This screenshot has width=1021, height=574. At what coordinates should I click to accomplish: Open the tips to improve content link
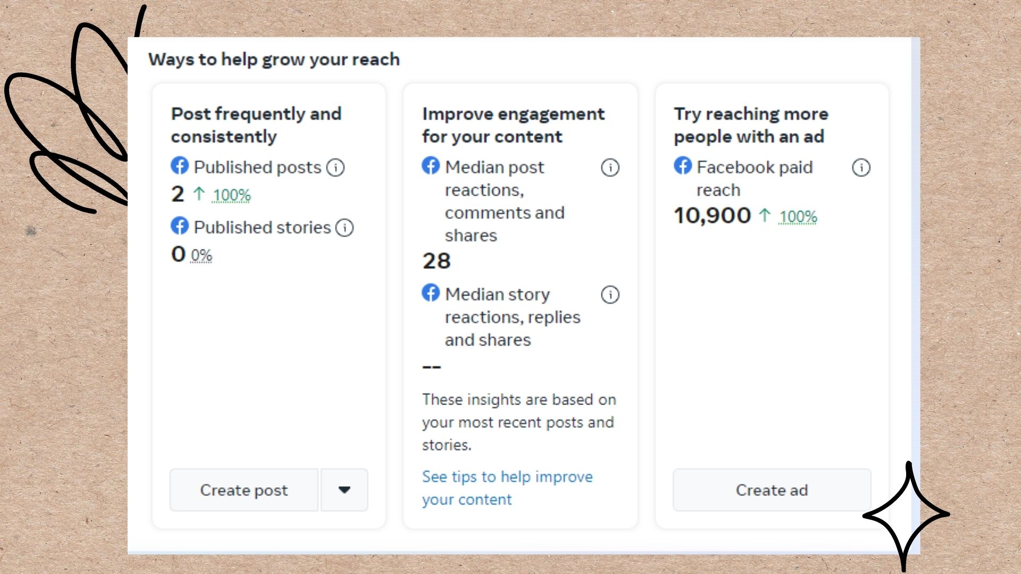507,488
